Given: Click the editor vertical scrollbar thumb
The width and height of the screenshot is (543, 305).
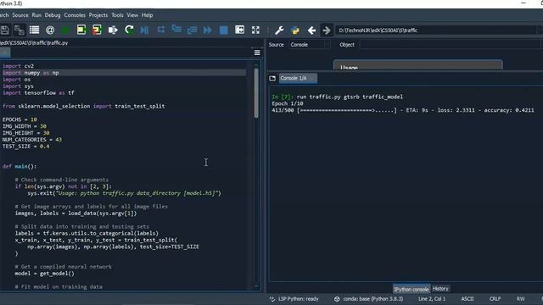Looking at the screenshot, I should [x=256, y=92].
